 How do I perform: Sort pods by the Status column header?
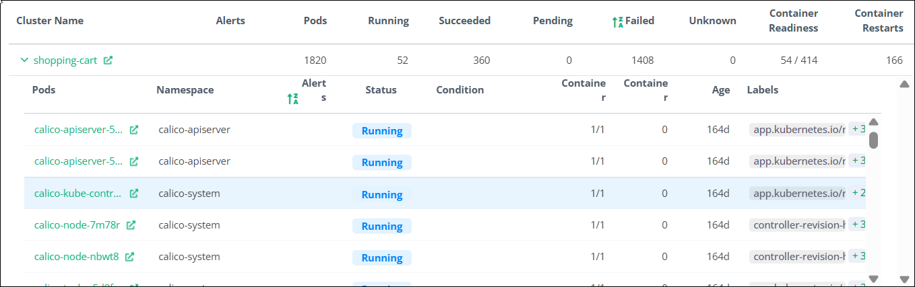coord(381,90)
